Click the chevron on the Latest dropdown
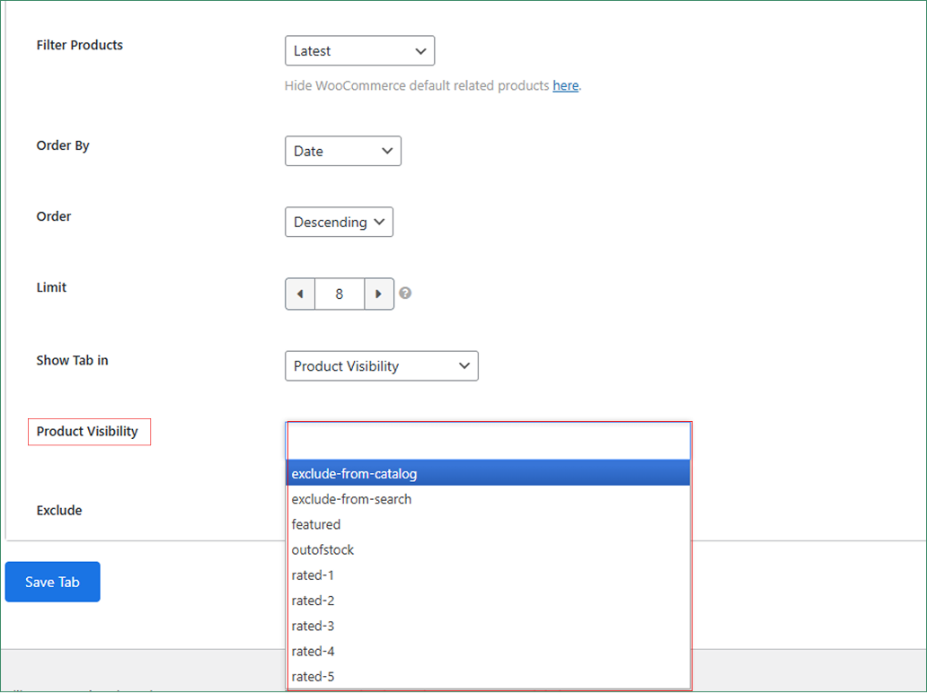Image resolution: width=927 pixels, height=693 pixels. click(x=421, y=50)
